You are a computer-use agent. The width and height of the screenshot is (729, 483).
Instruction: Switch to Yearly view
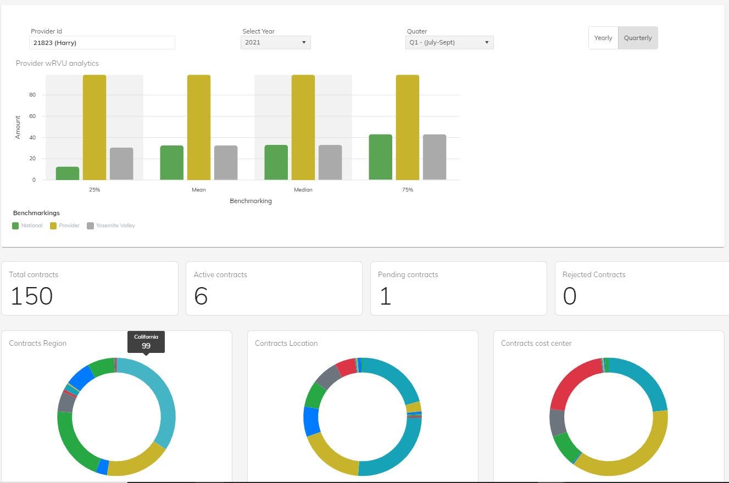pyautogui.click(x=603, y=38)
